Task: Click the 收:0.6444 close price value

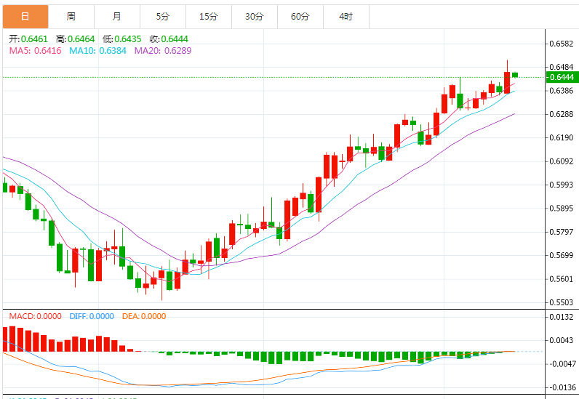Action: pos(169,39)
